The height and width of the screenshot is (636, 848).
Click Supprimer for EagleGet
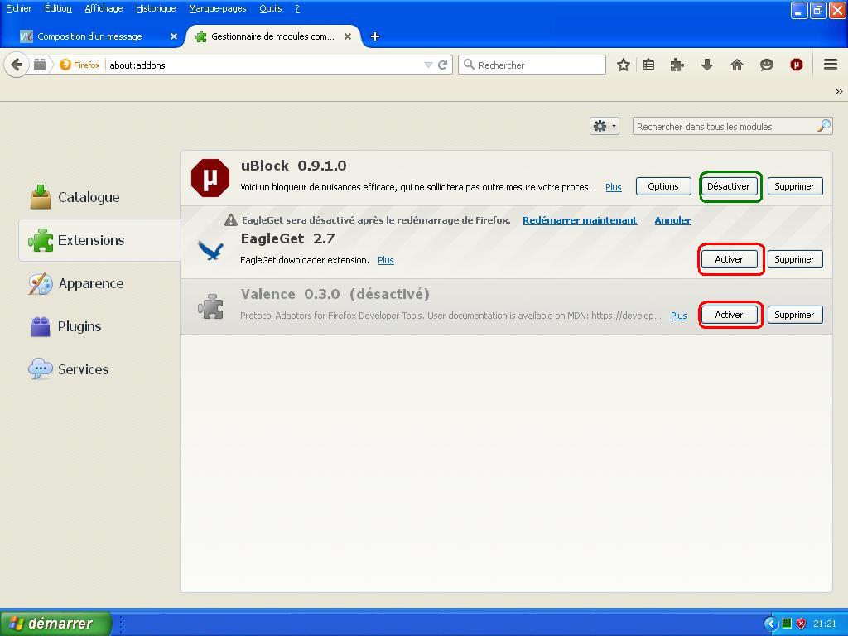click(794, 259)
